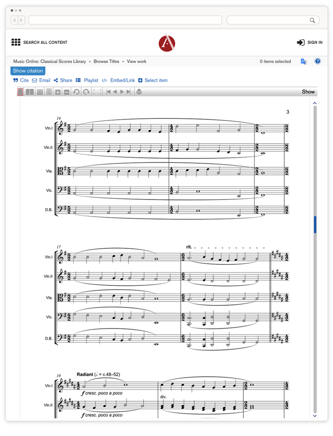
Task: Open the Browse Titles breadcrumb
Action: (x=106, y=62)
